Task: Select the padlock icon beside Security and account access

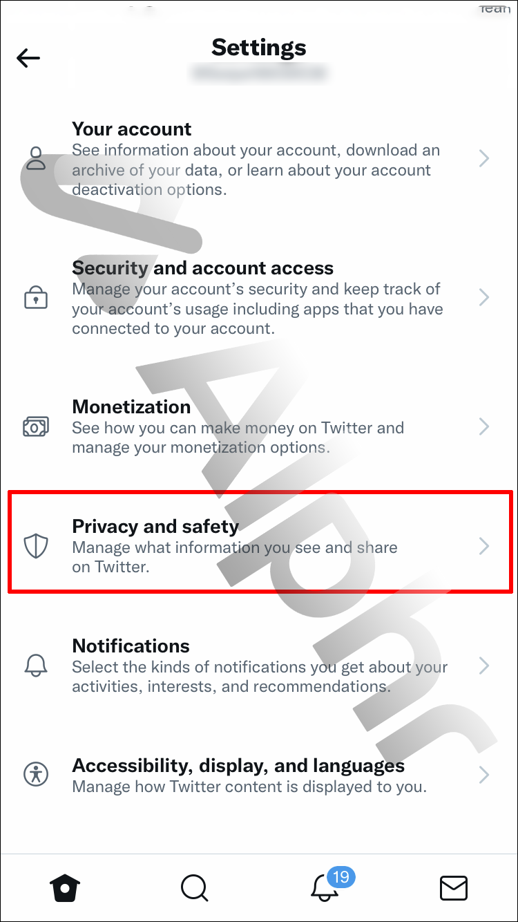Action: coord(35,297)
